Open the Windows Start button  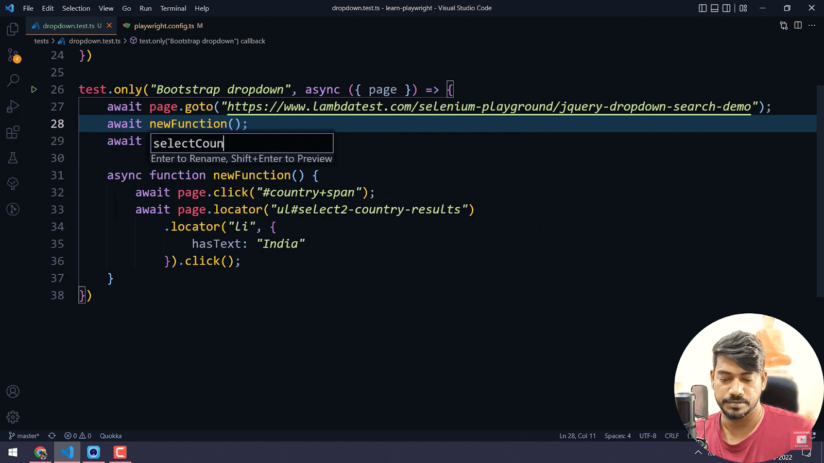click(13, 453)
